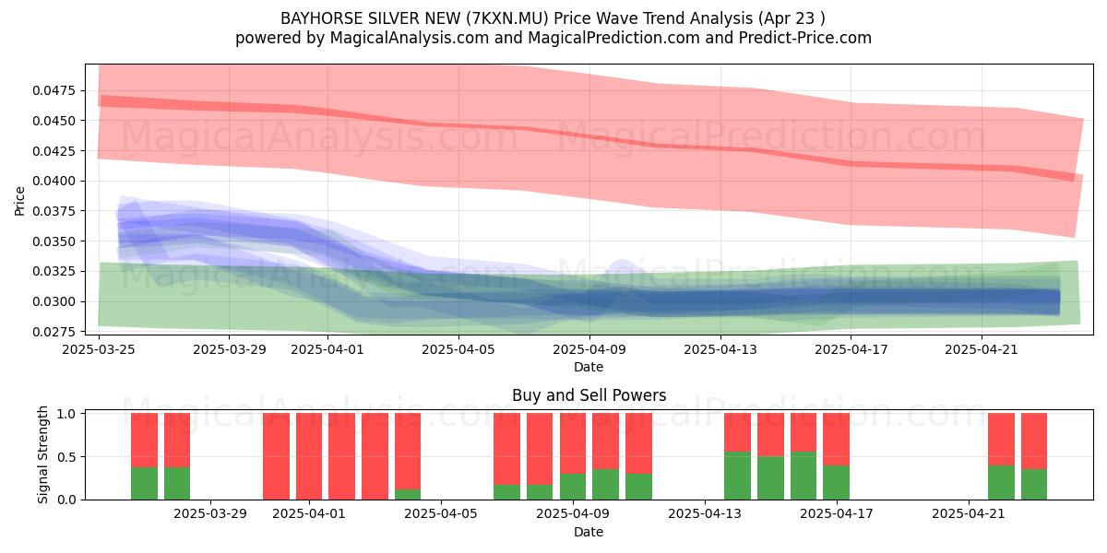This screenshot has width=1107, height=553.
Task: Click the 2025-04-01 date tick on the price chart
Action: click(x=327, y=349)
